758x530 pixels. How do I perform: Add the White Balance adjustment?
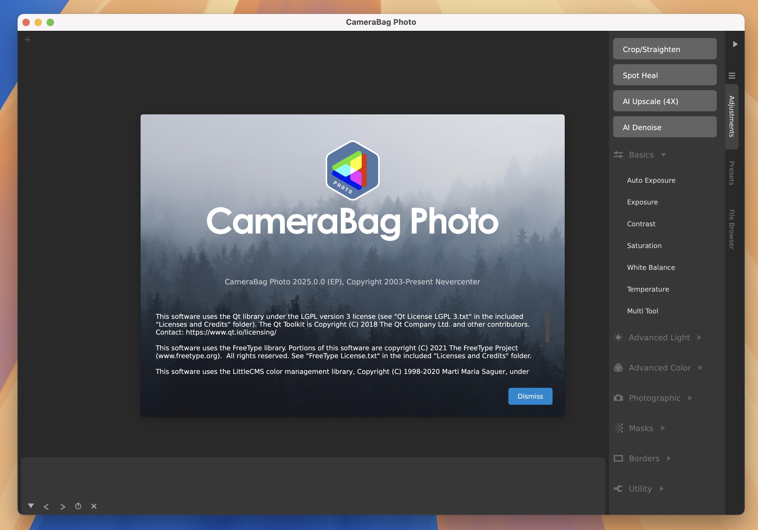click(x=651, y=267)
